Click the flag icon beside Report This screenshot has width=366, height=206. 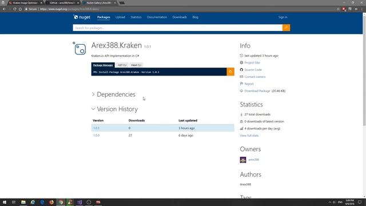(241, 84)
